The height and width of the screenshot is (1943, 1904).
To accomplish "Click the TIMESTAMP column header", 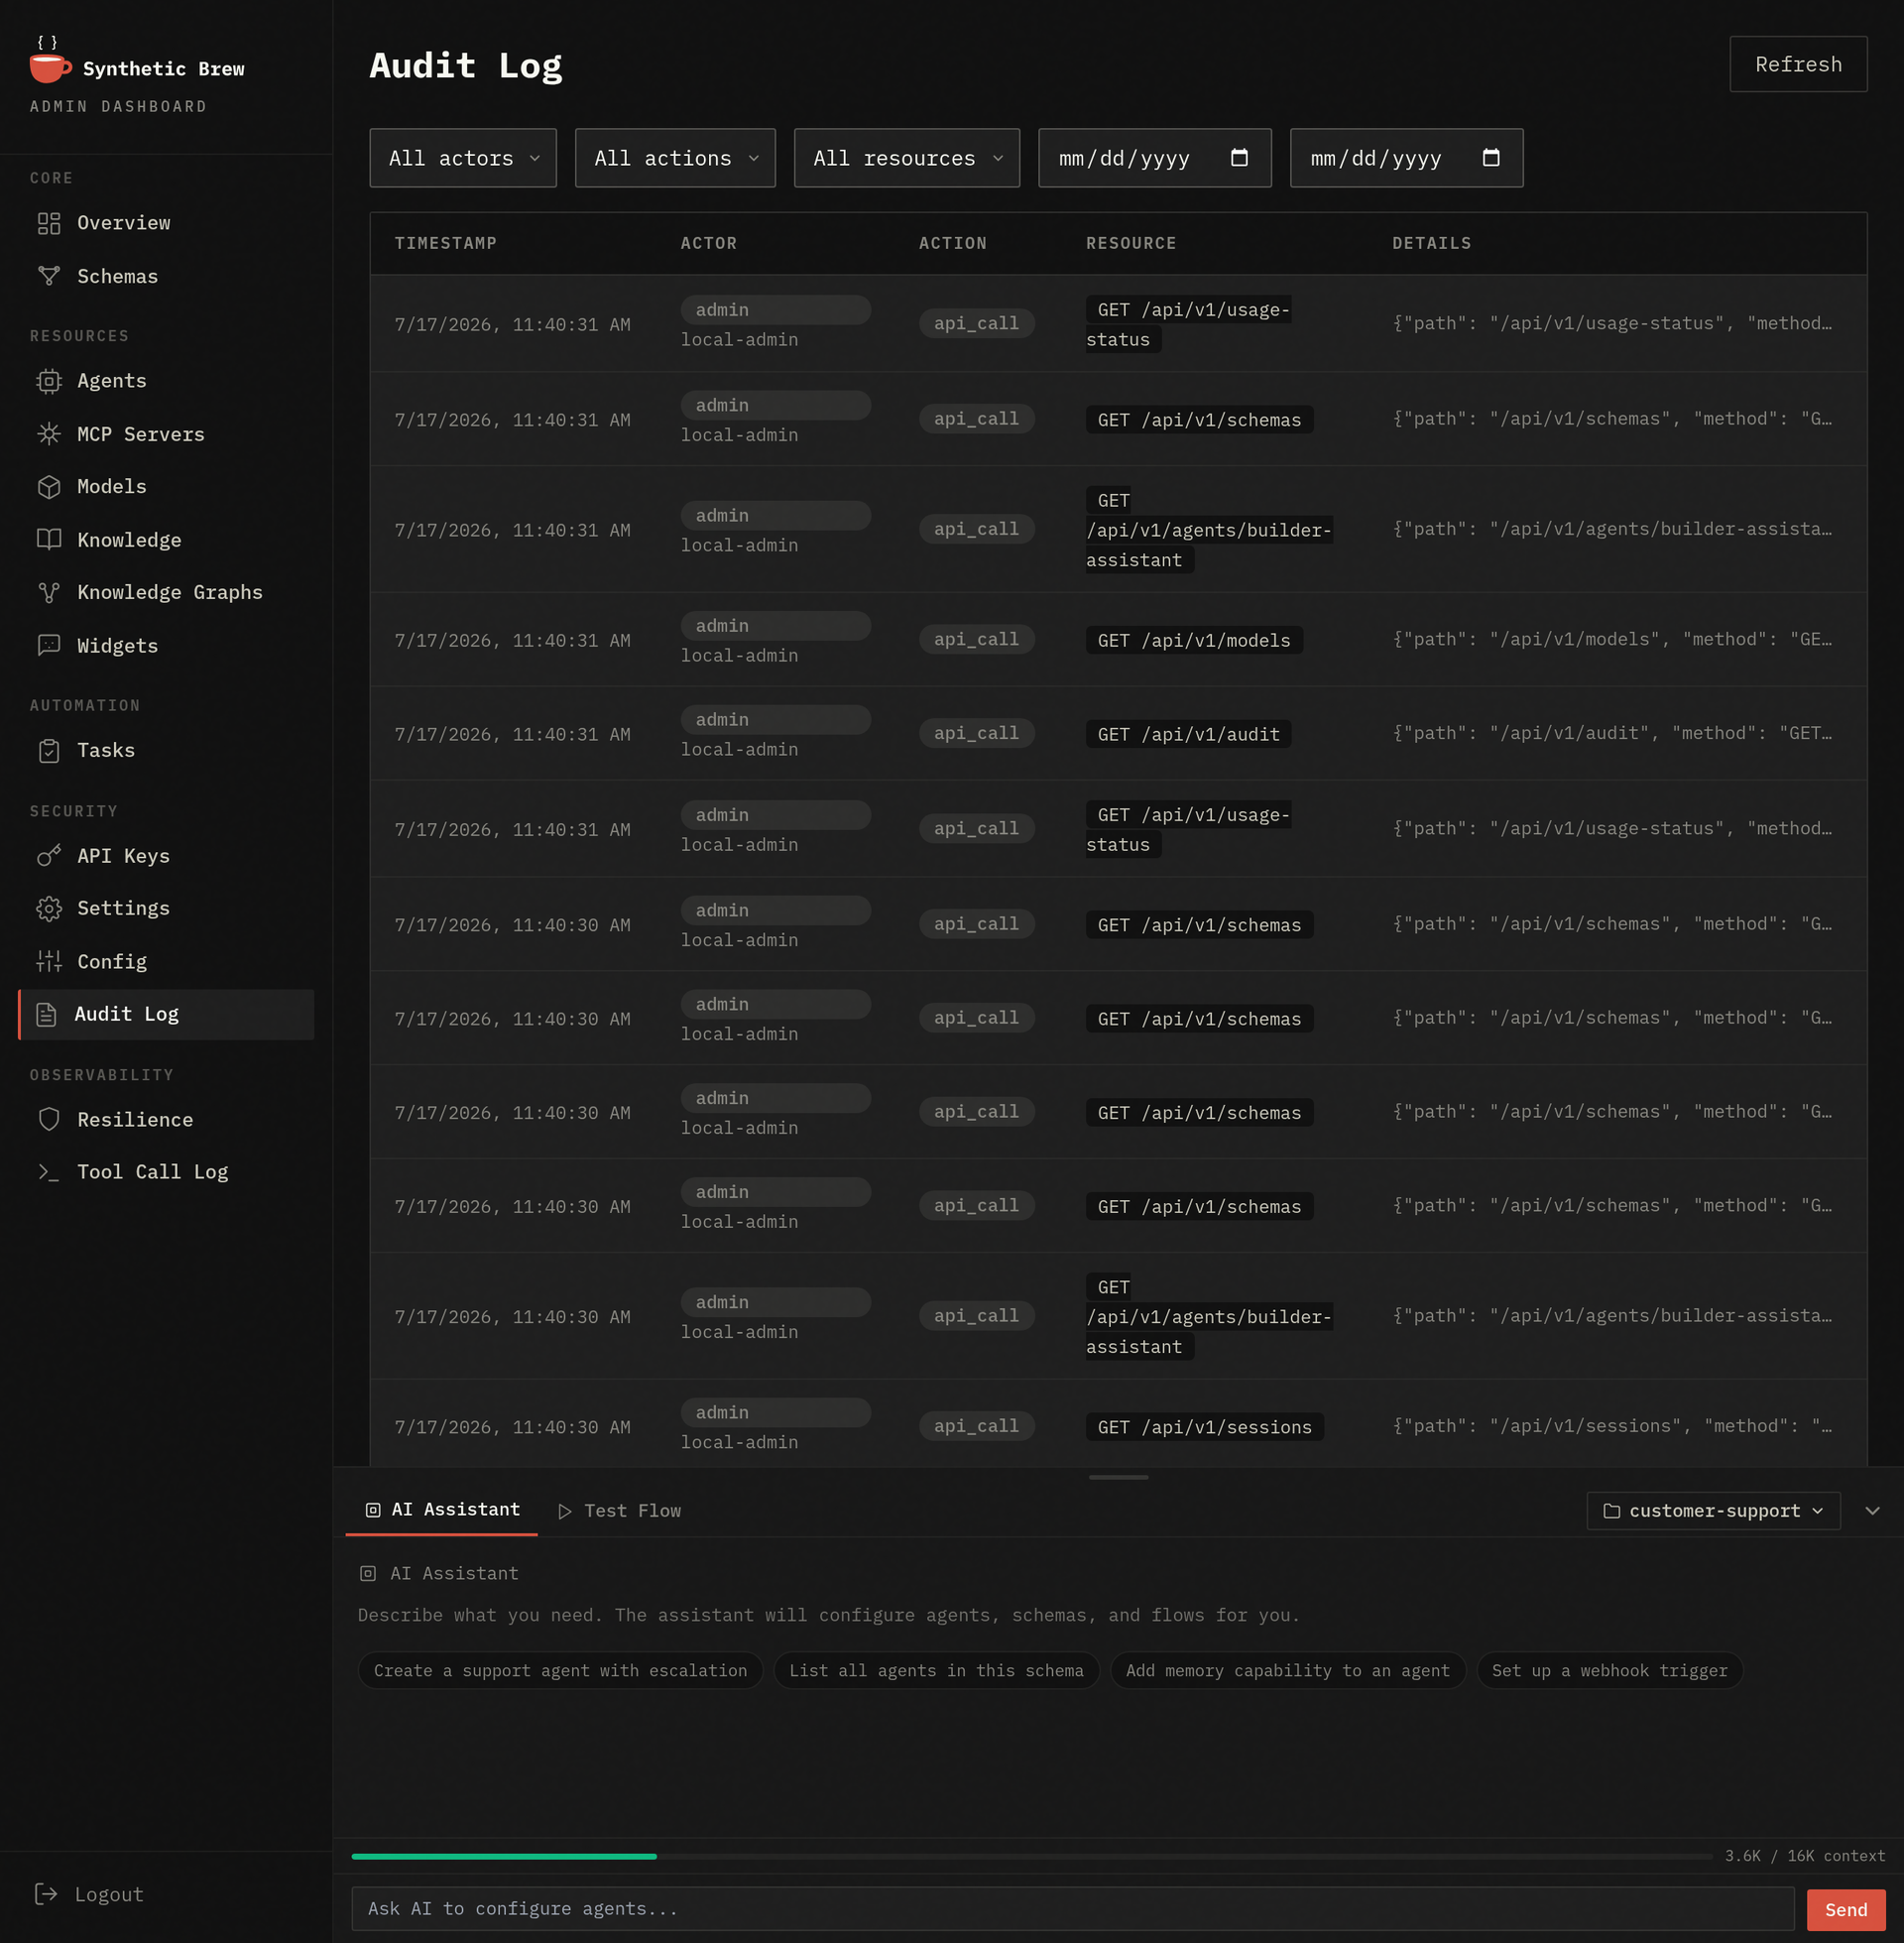I will (x=445, y=243).
